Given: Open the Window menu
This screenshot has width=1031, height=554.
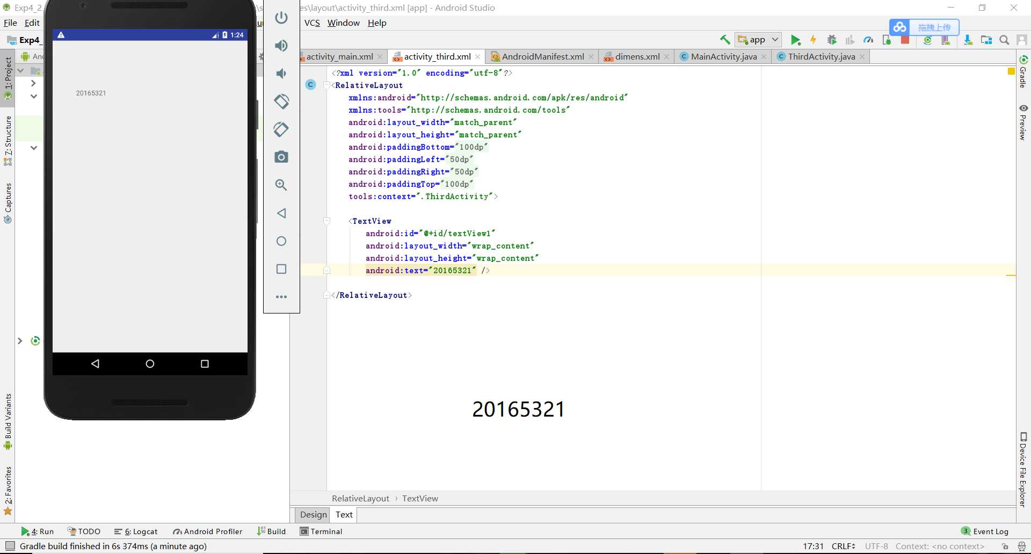Looking at the screenshot, I should point(344,23).
